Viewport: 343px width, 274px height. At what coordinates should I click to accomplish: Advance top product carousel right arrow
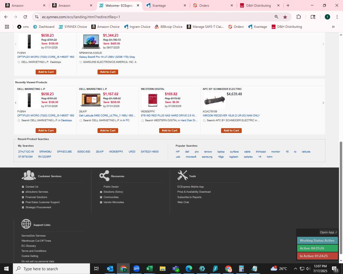click(x=323, y=44)
